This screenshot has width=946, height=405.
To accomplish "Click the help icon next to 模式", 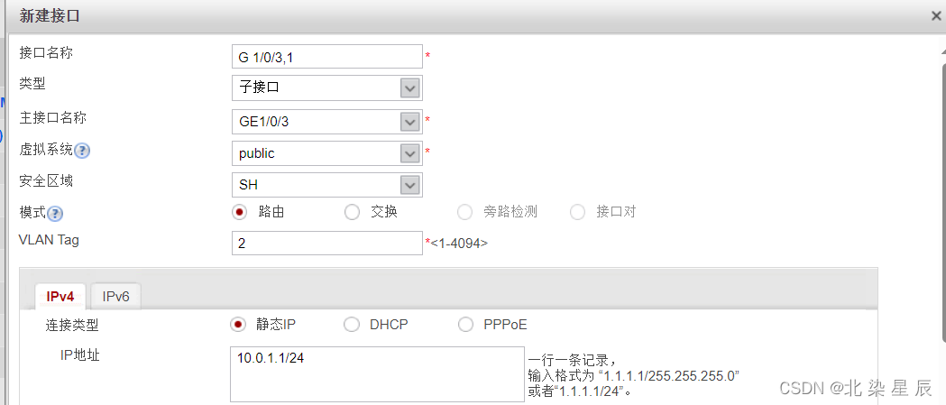I will 56,213.
